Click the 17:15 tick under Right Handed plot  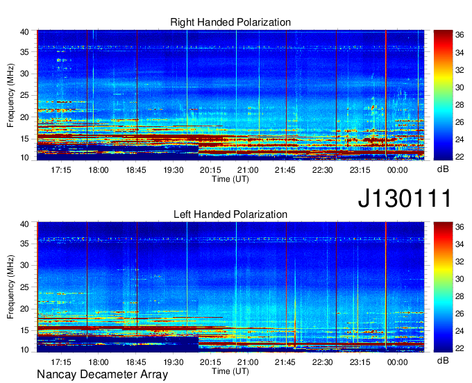[61, 170]
